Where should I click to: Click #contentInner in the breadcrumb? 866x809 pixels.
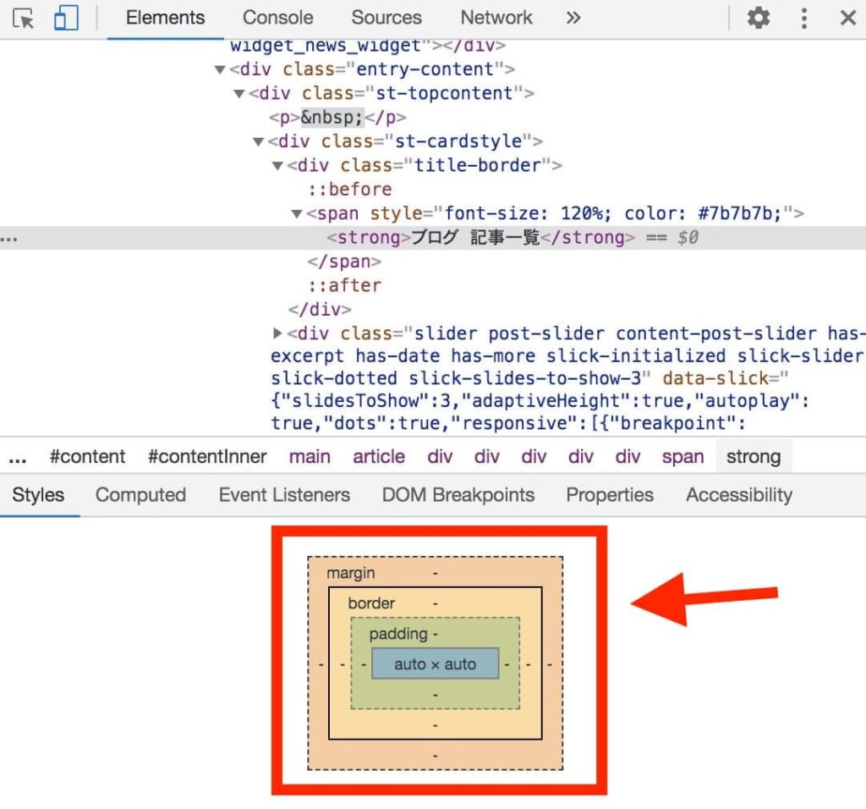coord(207,457)
